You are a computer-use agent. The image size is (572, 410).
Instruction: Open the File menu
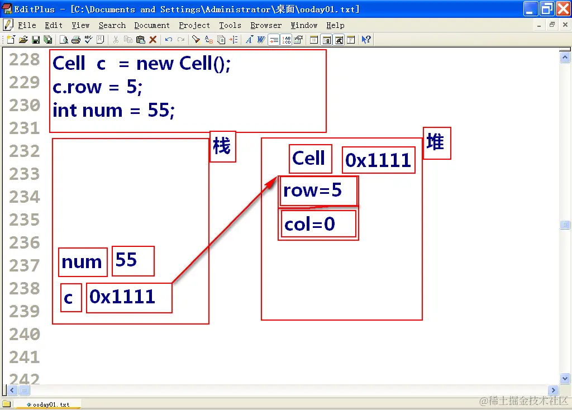click(27, 25)
